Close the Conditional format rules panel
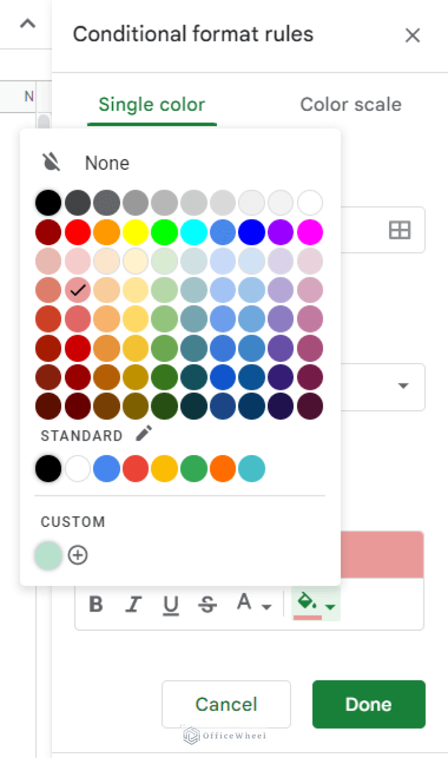This screenshot has width=448, height=758. pos(412,36)
